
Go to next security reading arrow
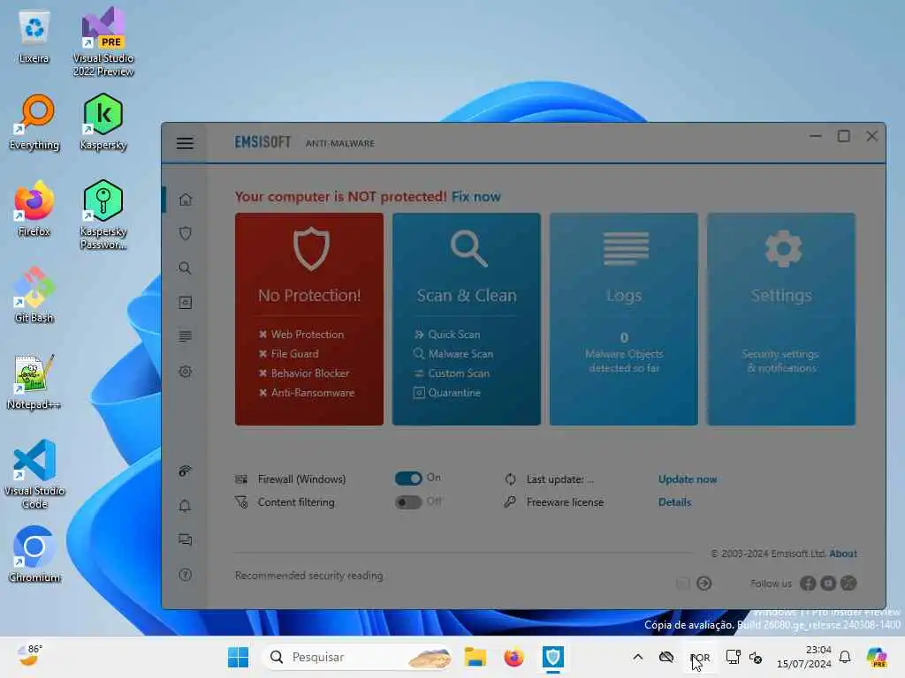703,584
